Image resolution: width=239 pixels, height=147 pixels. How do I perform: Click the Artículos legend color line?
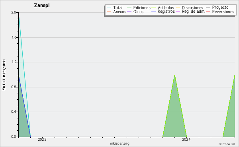[154, 8]
